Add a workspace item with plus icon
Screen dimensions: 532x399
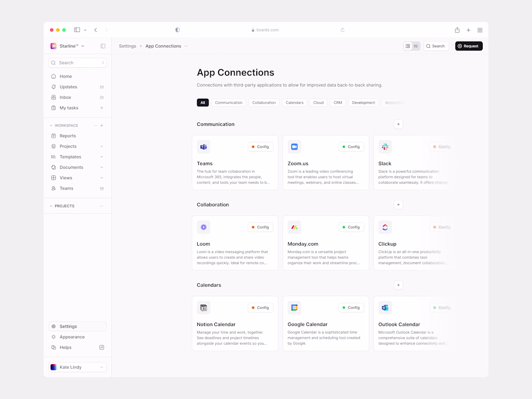102,126
